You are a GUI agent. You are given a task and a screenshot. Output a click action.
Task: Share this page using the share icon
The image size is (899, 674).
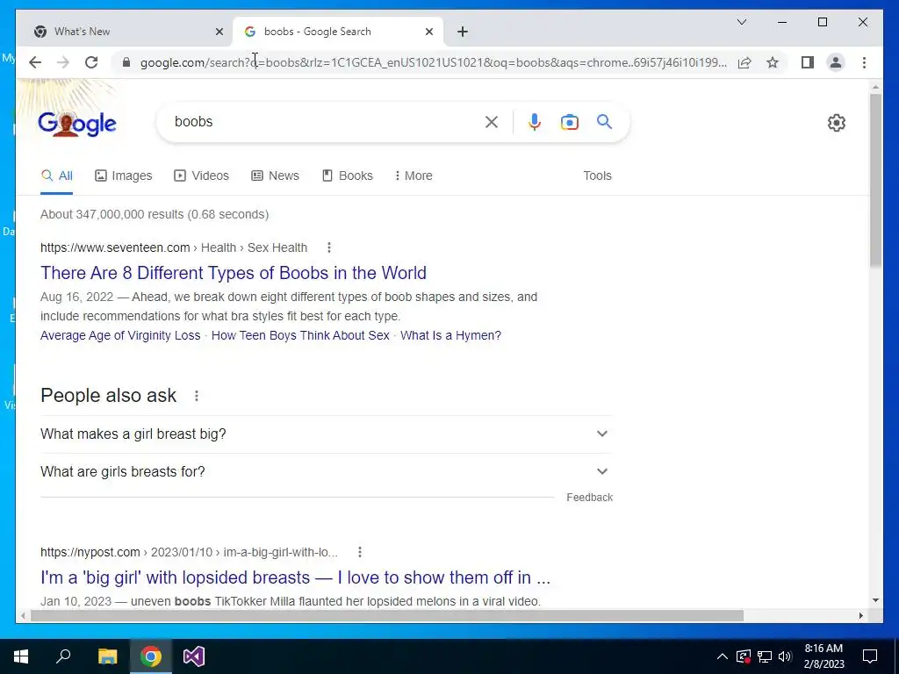click(744, 62)
